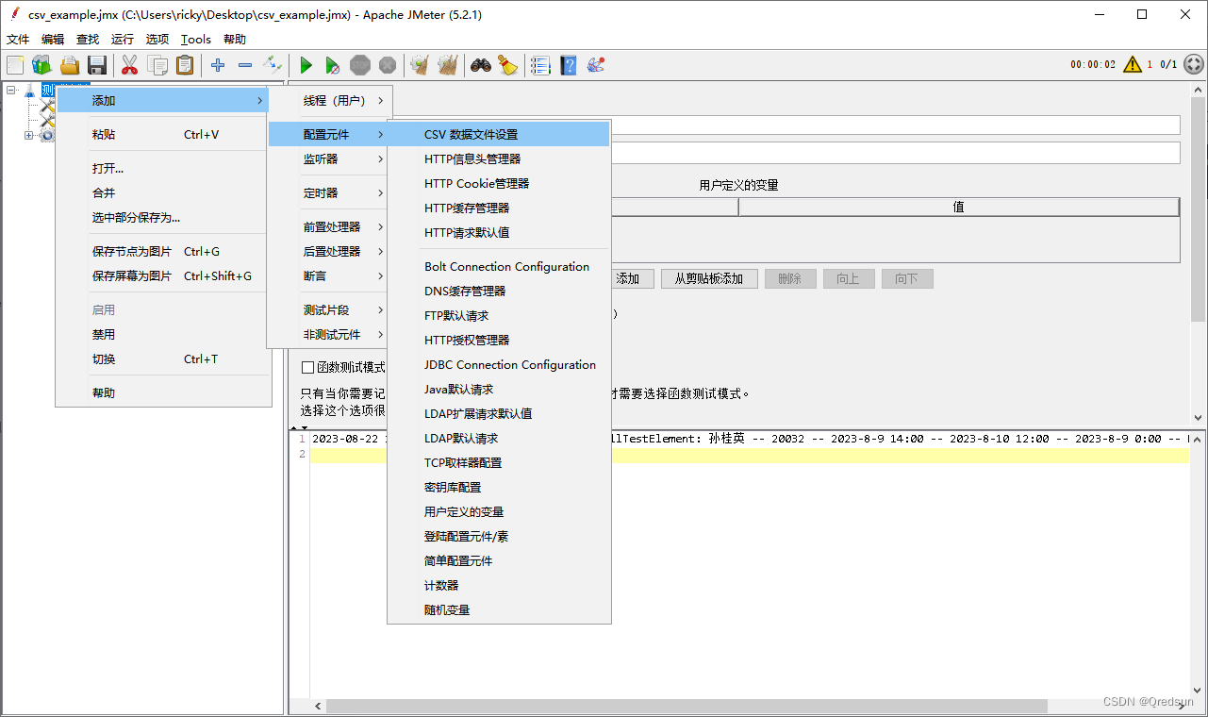Choose 用户定义的变量 in the config submenu
1208x717 pixels.
(x=499, y=512)
